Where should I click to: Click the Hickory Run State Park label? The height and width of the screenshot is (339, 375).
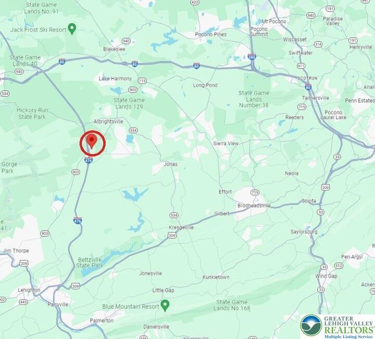coord(32,114)
